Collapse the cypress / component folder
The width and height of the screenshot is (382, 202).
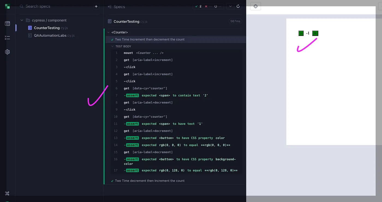[x=22, y=20]
